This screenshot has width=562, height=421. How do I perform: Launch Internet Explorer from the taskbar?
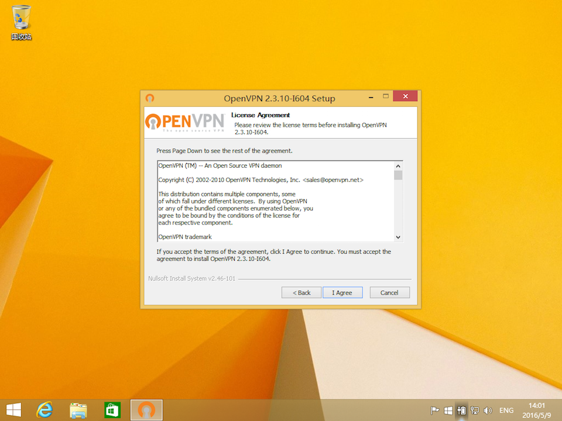[x=45, y=410]
